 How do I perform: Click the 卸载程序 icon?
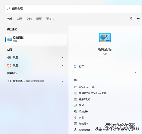pos(75,124)
